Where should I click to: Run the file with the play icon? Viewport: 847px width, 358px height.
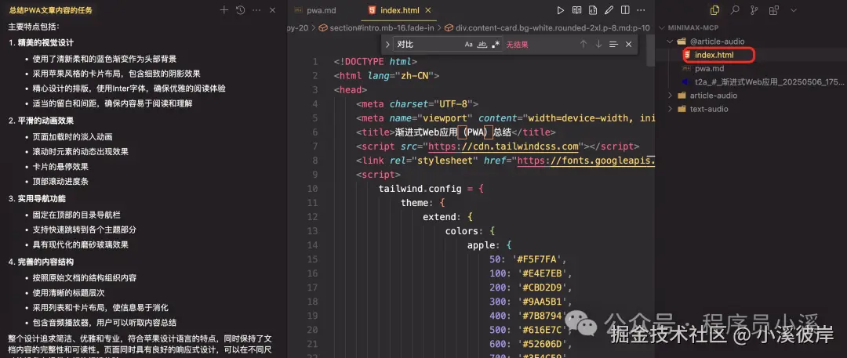[561, 10]
